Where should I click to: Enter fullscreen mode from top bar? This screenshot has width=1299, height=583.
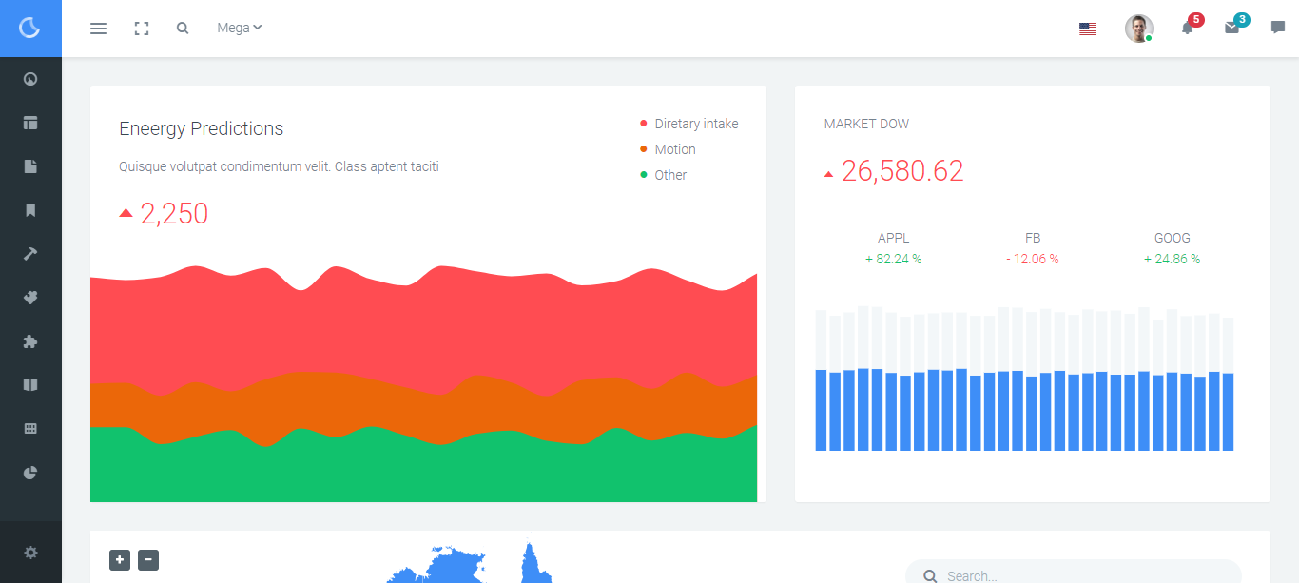pyautogui.click(x=142, y=29)
